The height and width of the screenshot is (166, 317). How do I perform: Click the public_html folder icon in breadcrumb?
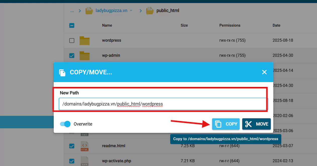(x=150, y=11)
